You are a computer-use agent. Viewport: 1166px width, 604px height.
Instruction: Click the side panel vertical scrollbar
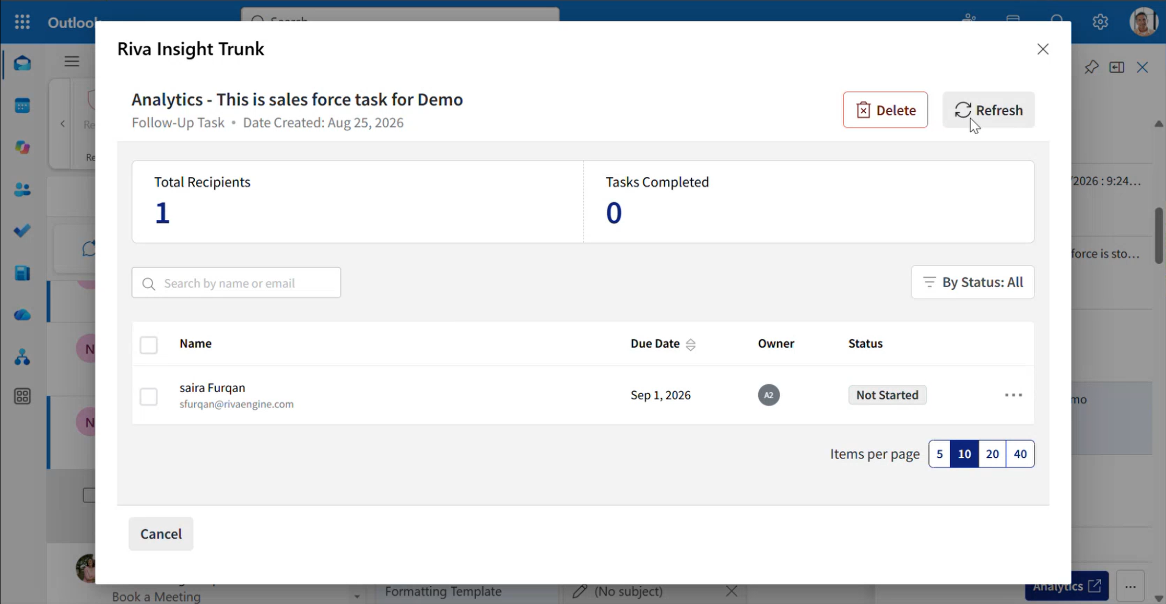1159,236
